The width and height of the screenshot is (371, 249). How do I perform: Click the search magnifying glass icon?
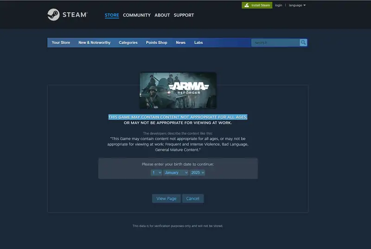pos(303,43)
